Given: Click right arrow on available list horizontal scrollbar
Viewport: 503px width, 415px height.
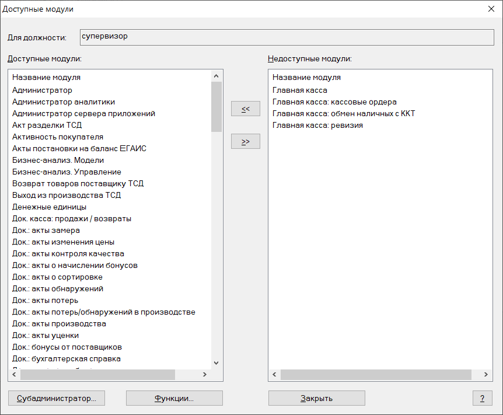Looking at the screenshot, I should [204, 375].
